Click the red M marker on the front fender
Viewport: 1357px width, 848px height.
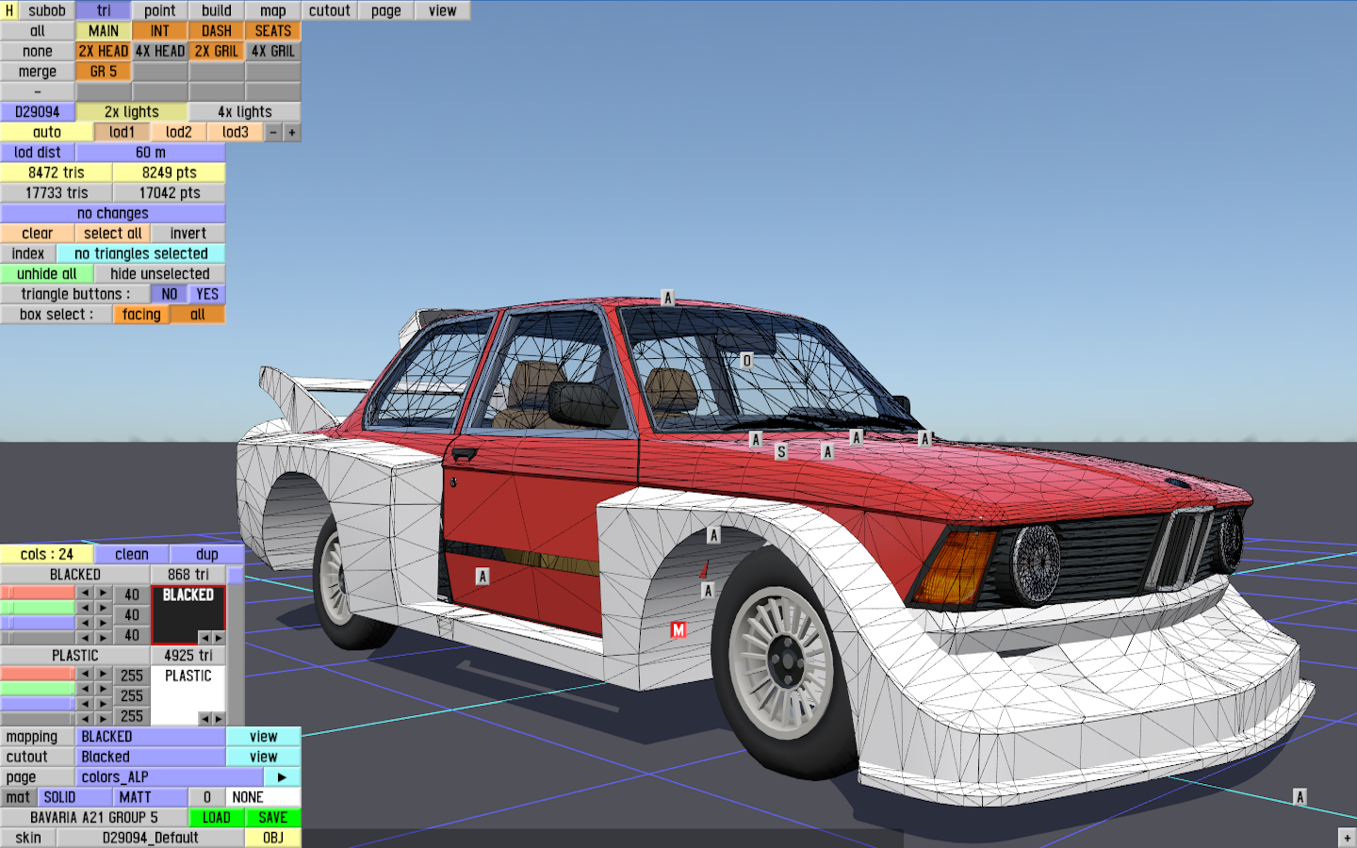coord(678,629)
